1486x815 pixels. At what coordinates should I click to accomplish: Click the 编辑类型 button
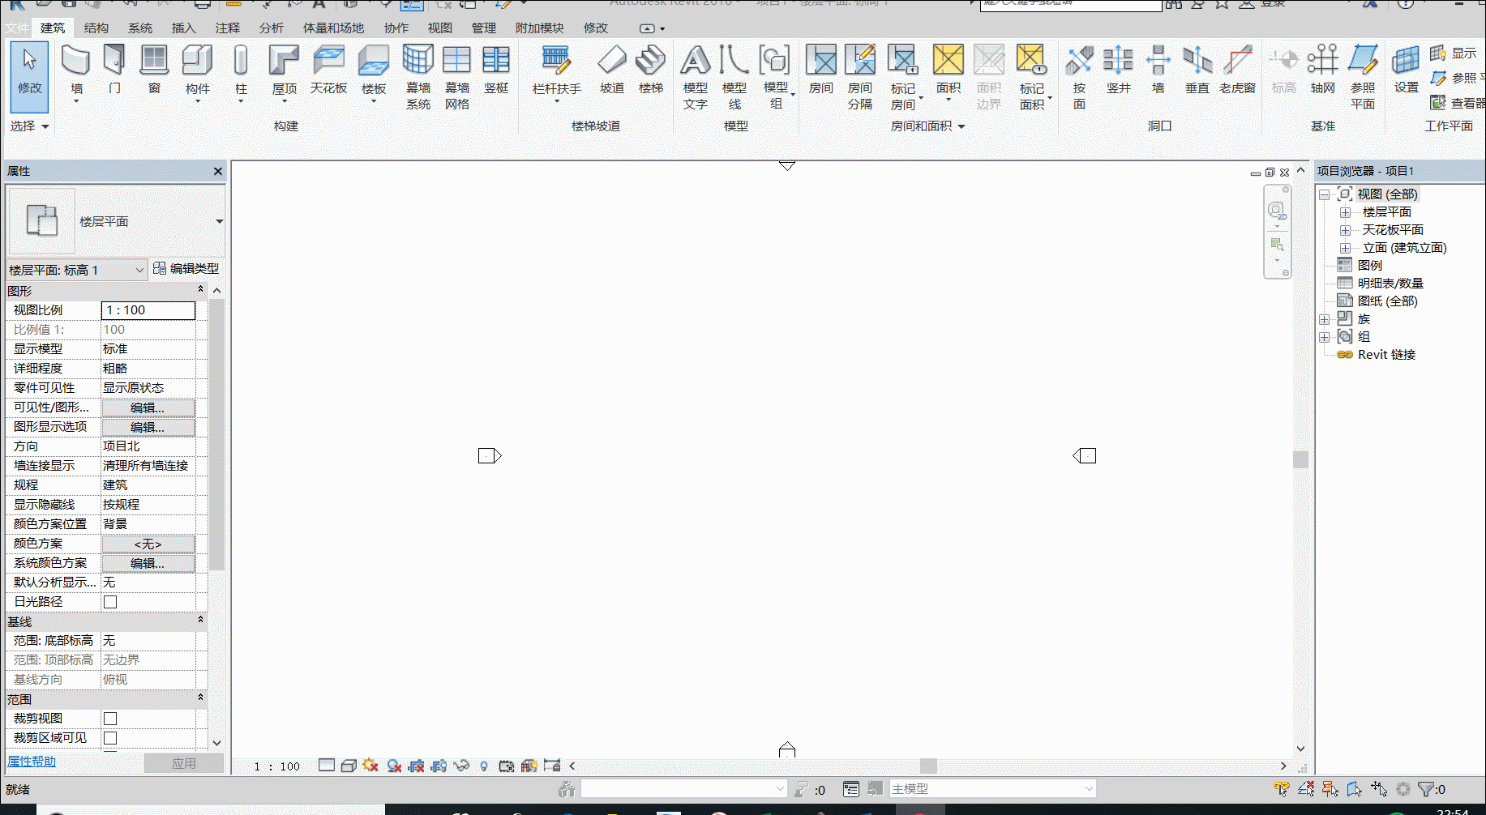pos(186,269)
